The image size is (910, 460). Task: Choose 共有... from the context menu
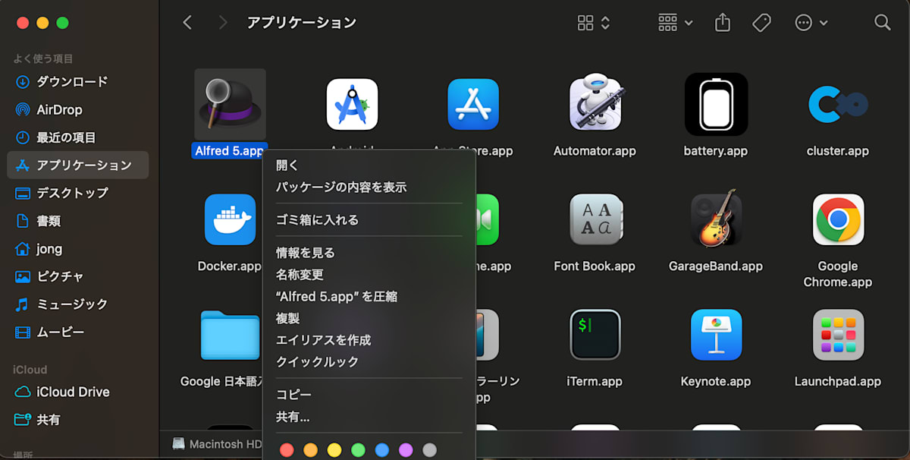click(369, 417)
